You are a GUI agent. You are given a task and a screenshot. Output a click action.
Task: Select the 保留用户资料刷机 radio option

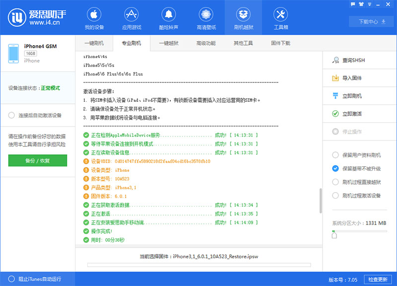335,154
